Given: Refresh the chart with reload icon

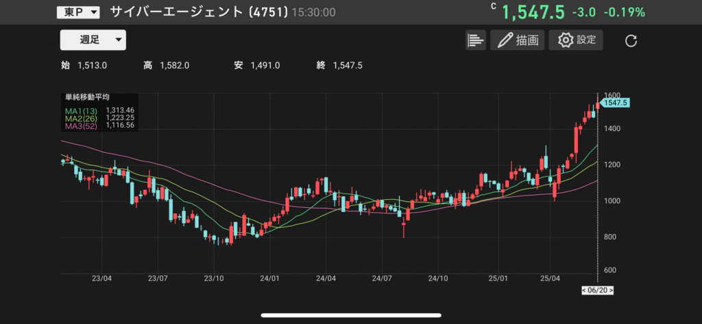Looking at the screenshot, I should coord(631,41).
